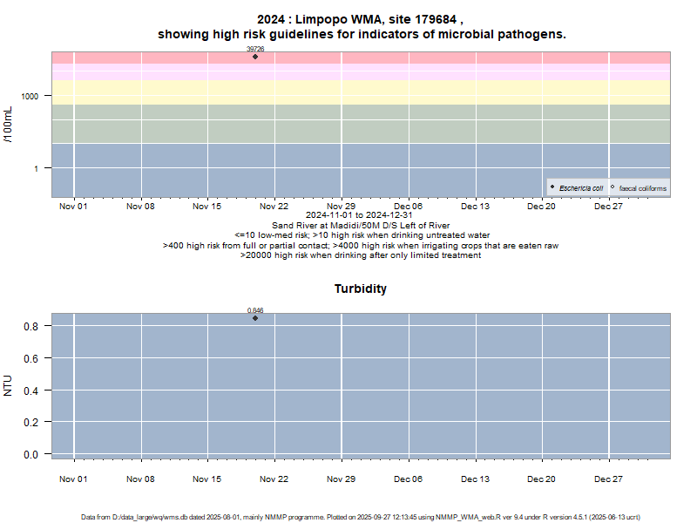Select the 0.846 turbidity value label
Screen dimensions: 697x523
[255, 310]
